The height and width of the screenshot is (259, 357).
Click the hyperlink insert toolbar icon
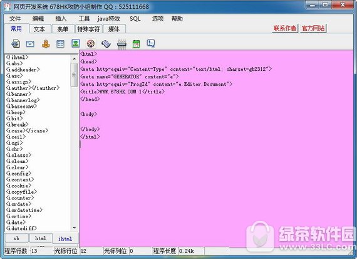click(x=16, y=43)
